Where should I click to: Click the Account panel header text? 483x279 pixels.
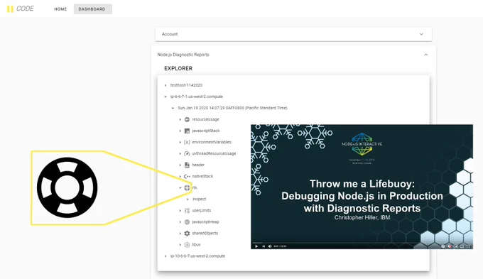(x=170, y=34)
